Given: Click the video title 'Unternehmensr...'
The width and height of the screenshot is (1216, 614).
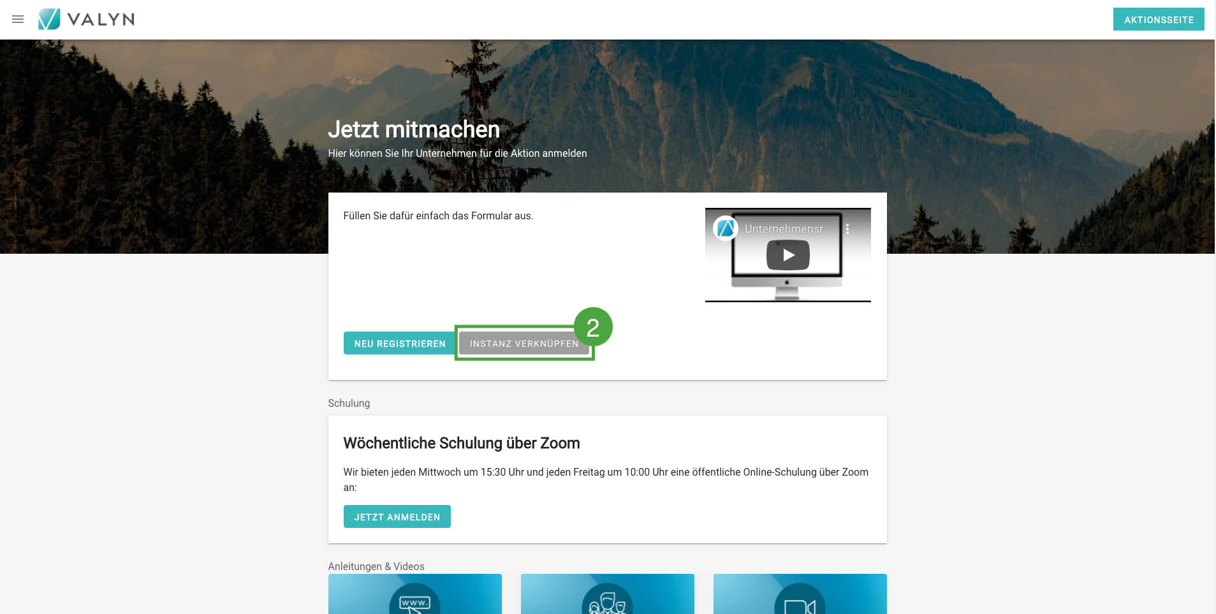Looking at the screenshot, I should (x=787, y=229).
